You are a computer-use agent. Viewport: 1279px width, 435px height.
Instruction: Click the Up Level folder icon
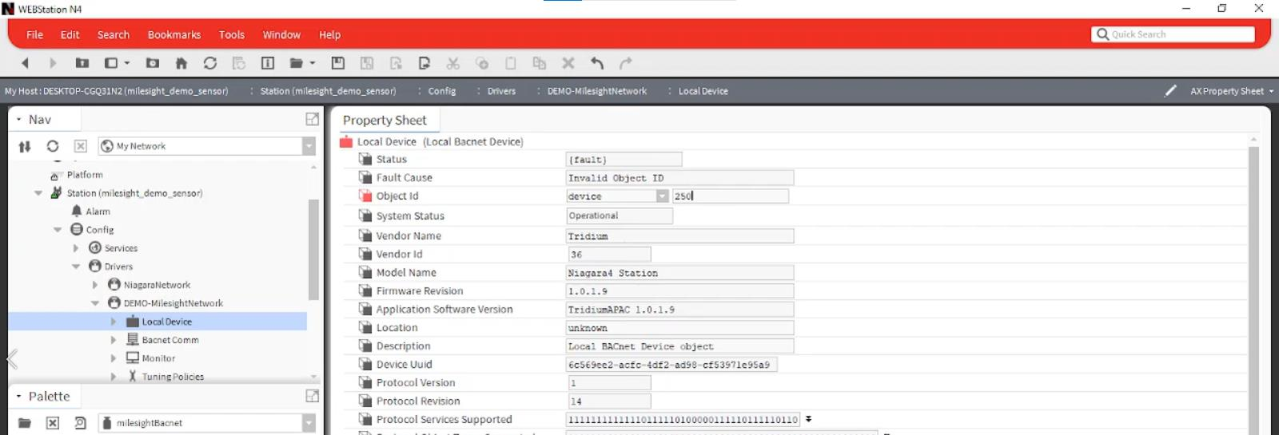pos(82,63)
